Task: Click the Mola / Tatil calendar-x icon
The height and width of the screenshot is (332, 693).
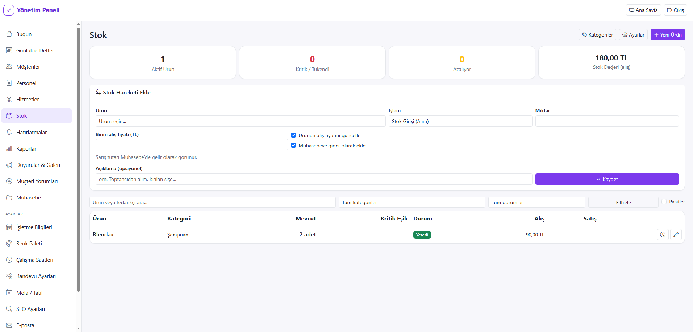Action: 9,293
